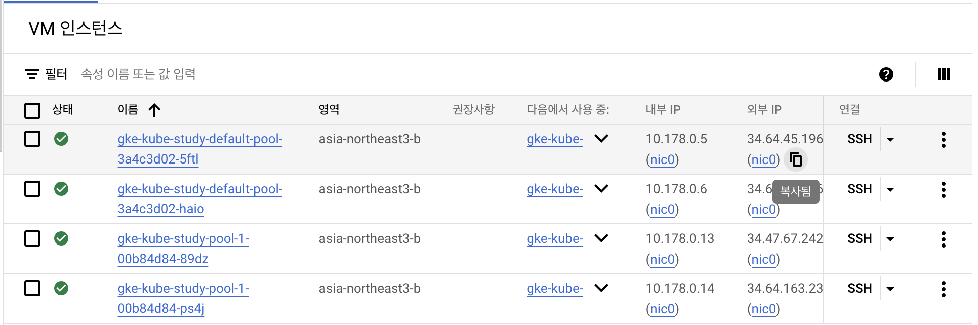Sort by name using the up arrow
The height and width of the screenshot is (325, 978).
(x=154, y=110)
